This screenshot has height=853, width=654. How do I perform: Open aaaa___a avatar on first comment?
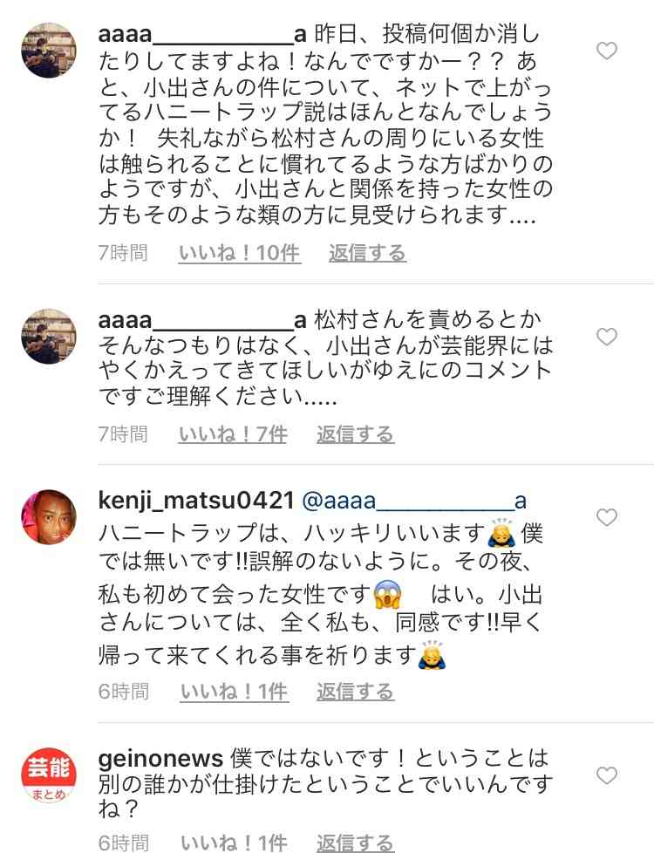click(49, 50)
